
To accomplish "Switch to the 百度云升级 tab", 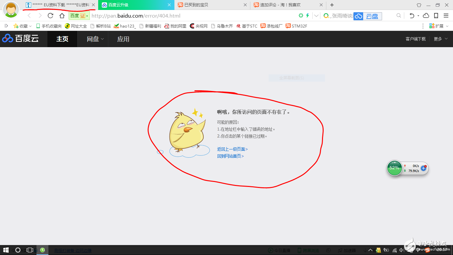I will pos(136,5).
